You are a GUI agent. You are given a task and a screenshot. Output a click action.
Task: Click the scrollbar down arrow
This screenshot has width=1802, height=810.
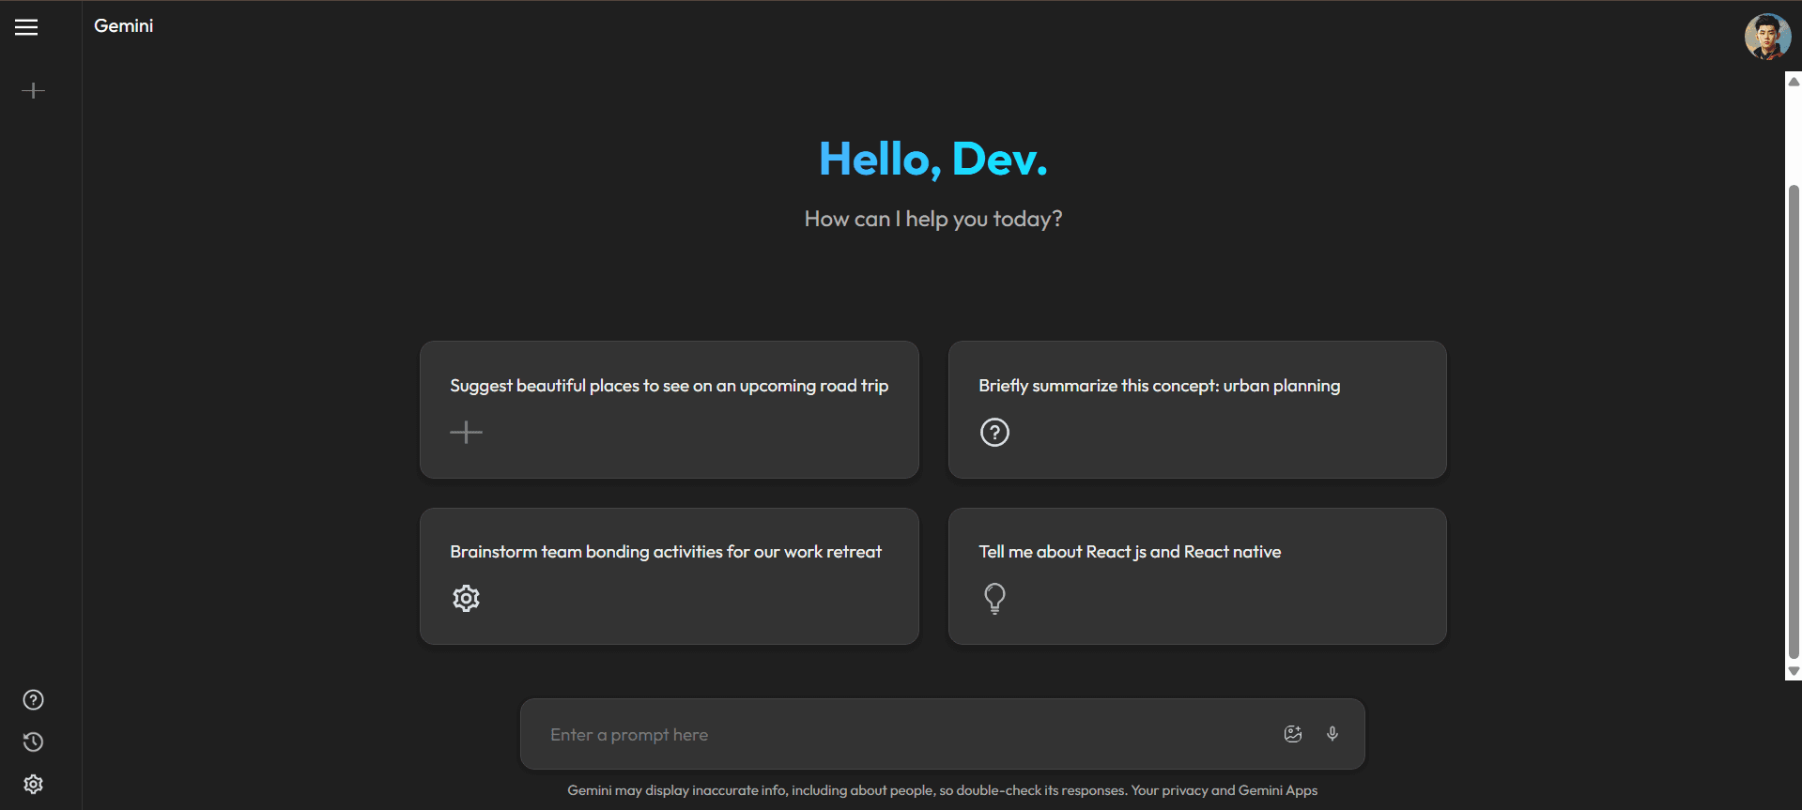click(x=1794, y=671)
